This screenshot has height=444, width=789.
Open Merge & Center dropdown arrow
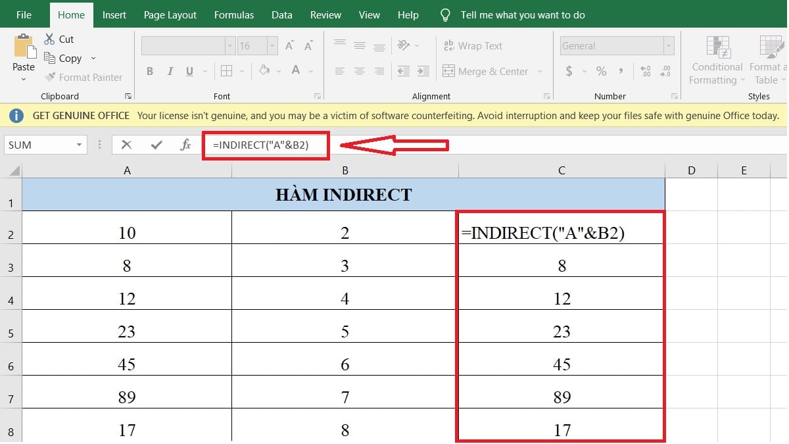pyautogui.click(x=540, y=71)
